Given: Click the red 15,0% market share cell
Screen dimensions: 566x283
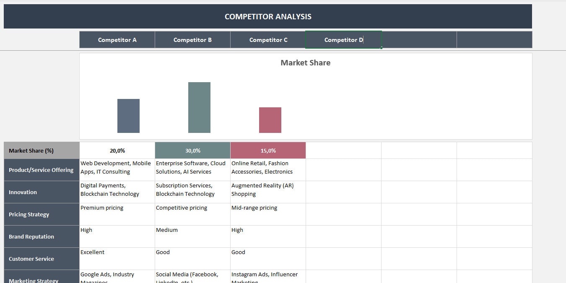Looking at the screenshot, I should tap(268, 150).
